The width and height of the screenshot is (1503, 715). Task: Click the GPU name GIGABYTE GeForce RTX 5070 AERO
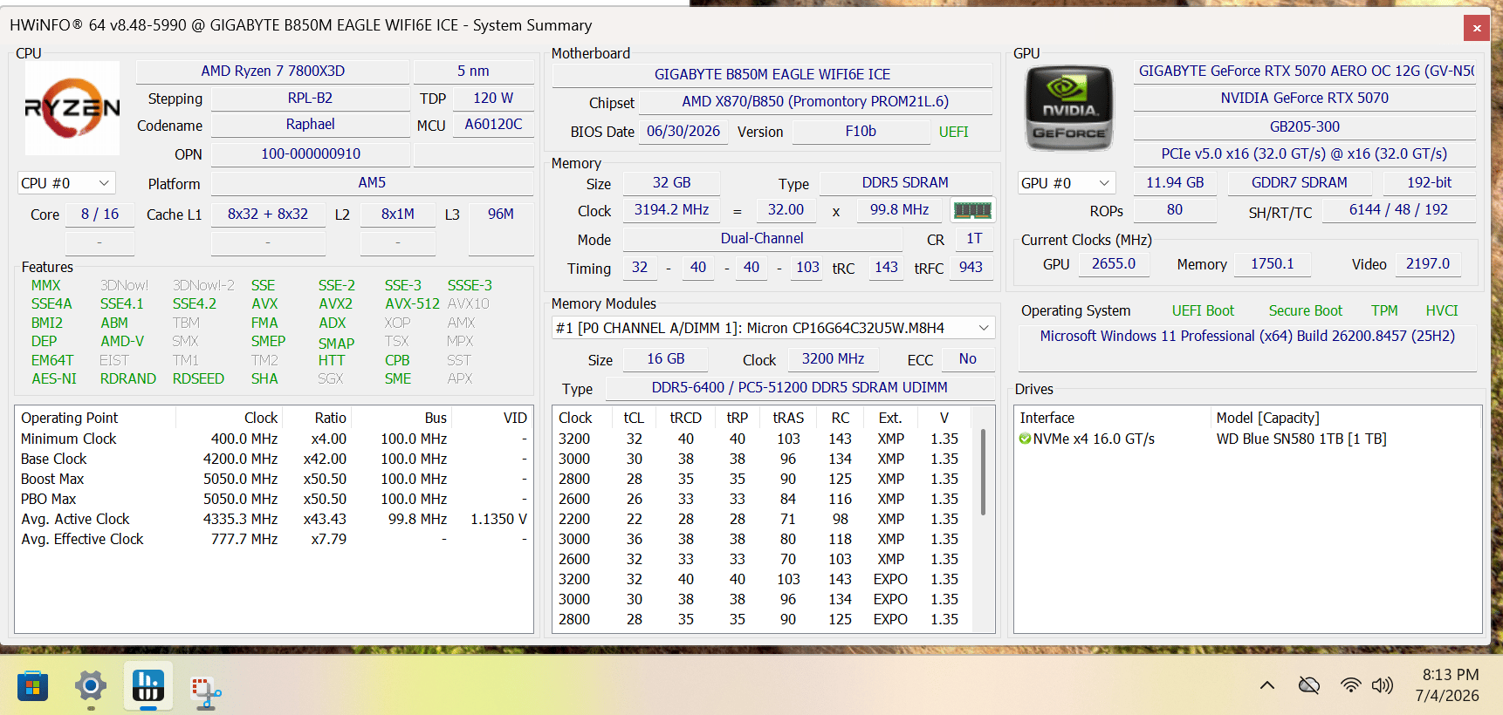1305,71
